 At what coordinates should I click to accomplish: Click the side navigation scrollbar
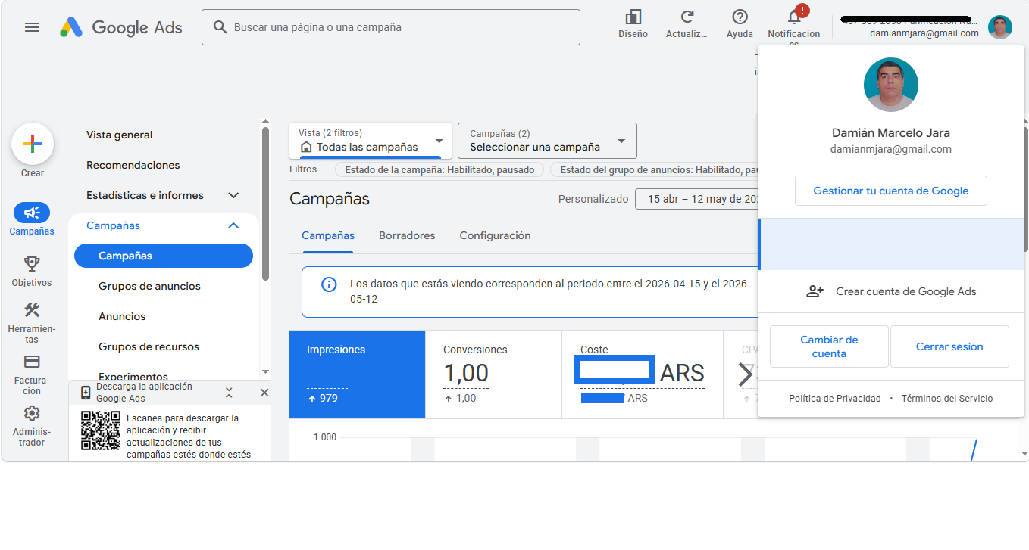265,204
